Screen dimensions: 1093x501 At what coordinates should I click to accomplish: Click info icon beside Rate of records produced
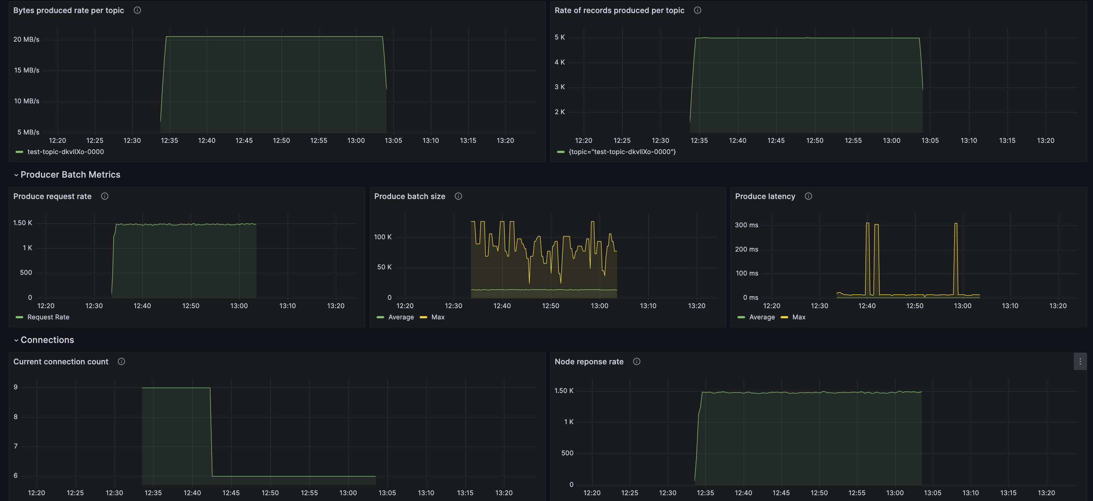pyautogui.click(x=697, y=10)
